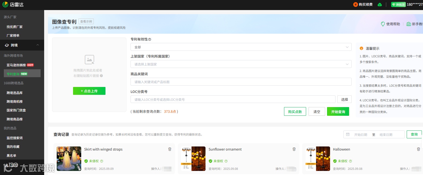Click green shield icon on Sunflower record
The image size is (423, 175).
pyautogui.click(x=210, y=161)
